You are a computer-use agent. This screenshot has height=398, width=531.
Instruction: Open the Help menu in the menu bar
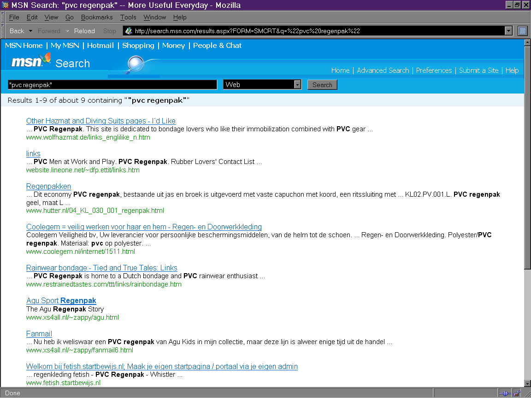180,17
